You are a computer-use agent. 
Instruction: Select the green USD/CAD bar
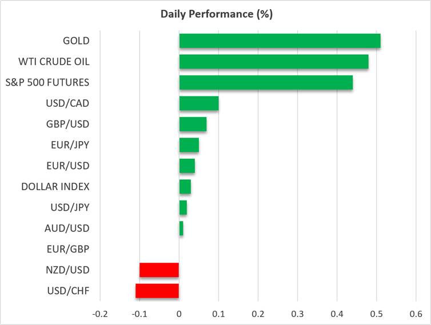click(x=199, y=103)
